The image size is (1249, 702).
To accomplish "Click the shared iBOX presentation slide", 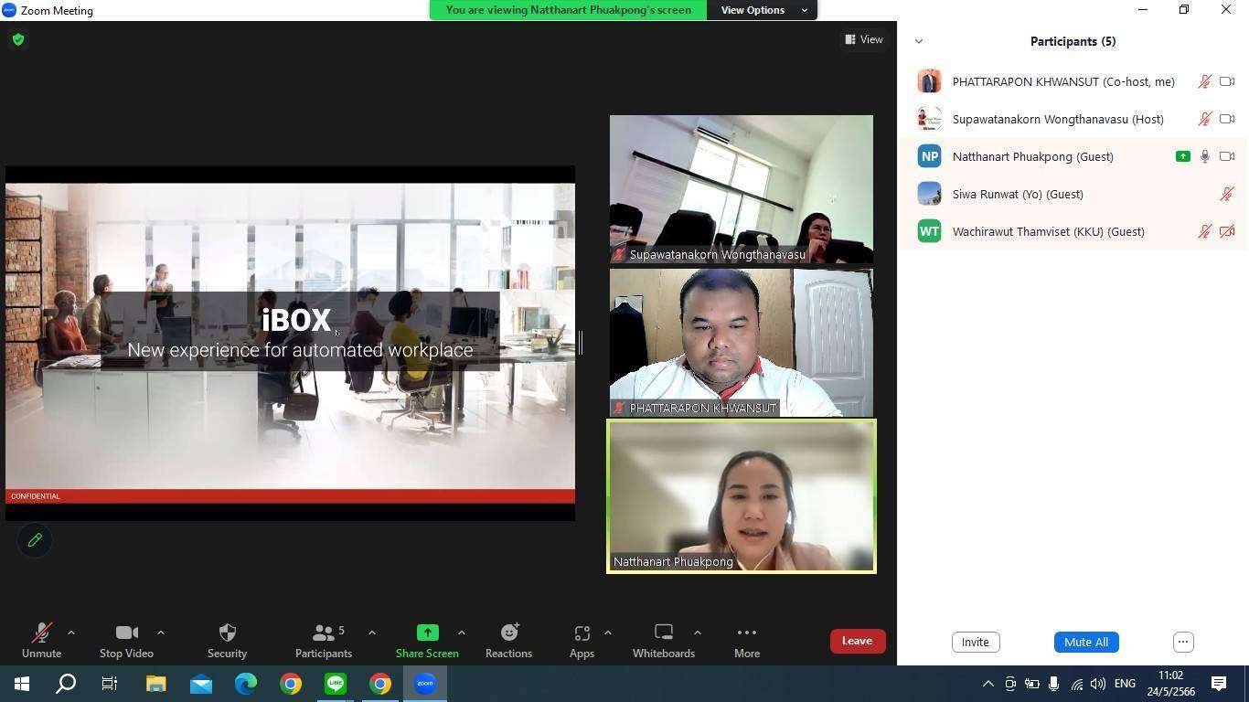I will pyautogui.click(x=291, y=343).
